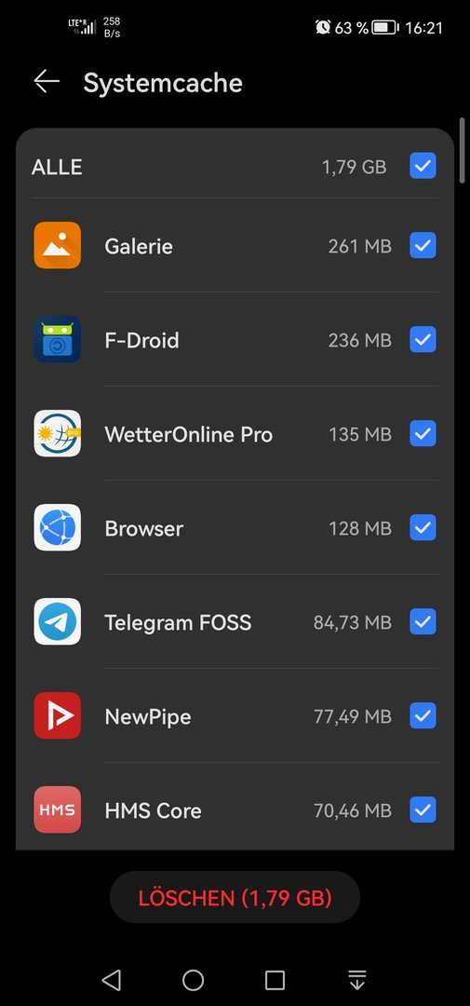Tap the WetterOnline Pro app icon

click(x=58, y=434)
